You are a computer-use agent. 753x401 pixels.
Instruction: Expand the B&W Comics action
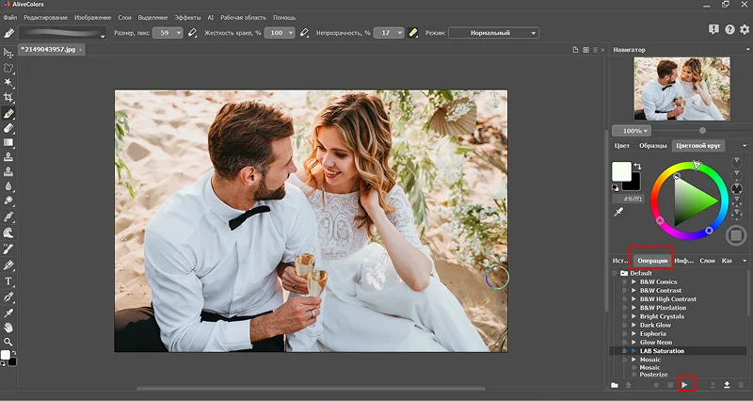coord(633,281)
